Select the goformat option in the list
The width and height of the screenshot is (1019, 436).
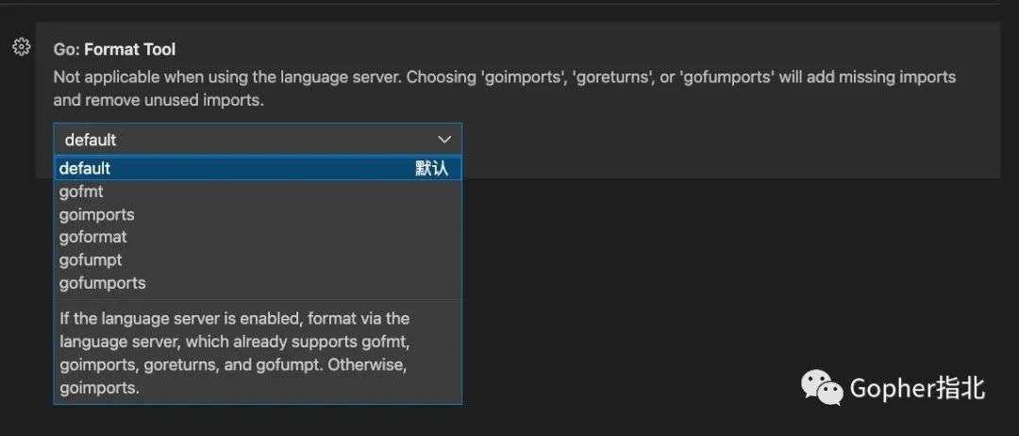pos(258,237)
